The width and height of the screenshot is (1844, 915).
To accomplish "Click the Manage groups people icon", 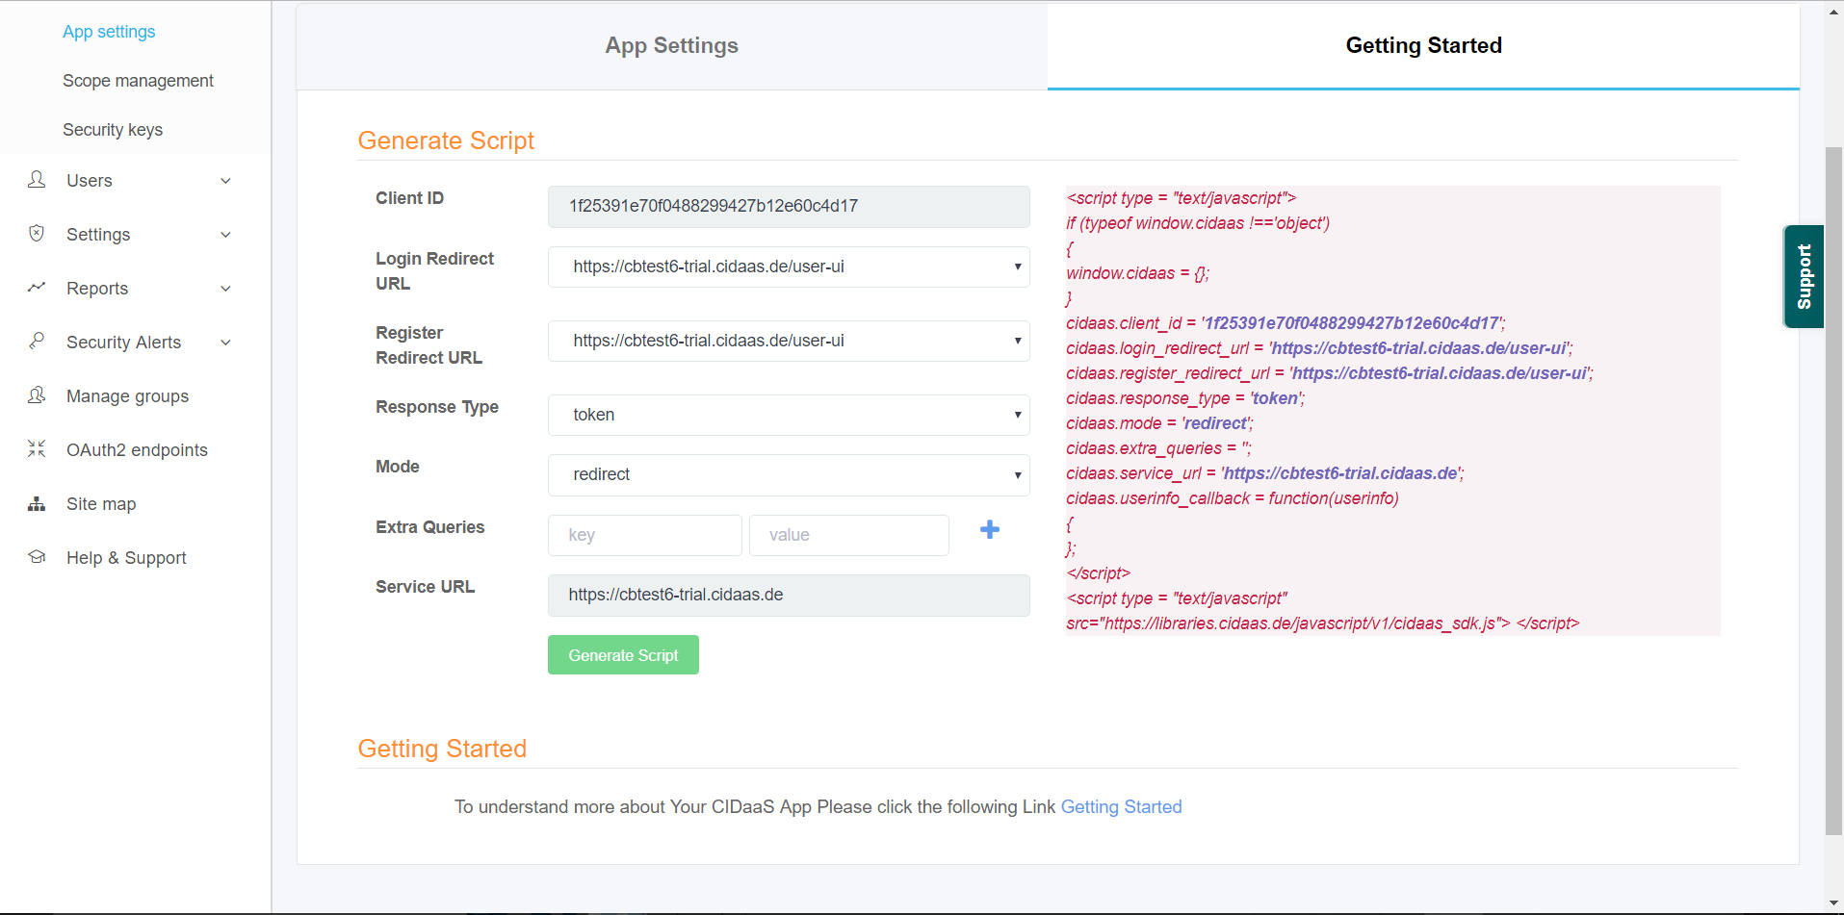I will click(37, 395).
